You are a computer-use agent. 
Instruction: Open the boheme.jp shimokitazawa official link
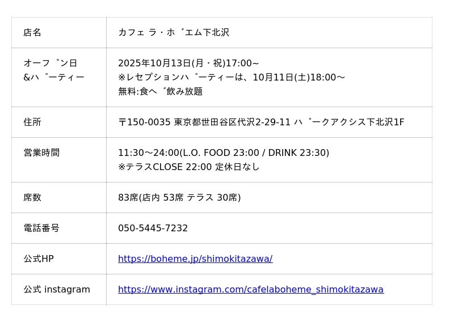(x=195, y=259)
